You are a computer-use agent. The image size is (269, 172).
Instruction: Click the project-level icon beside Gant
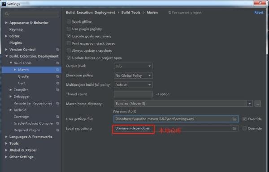click(x=57, y=83)
